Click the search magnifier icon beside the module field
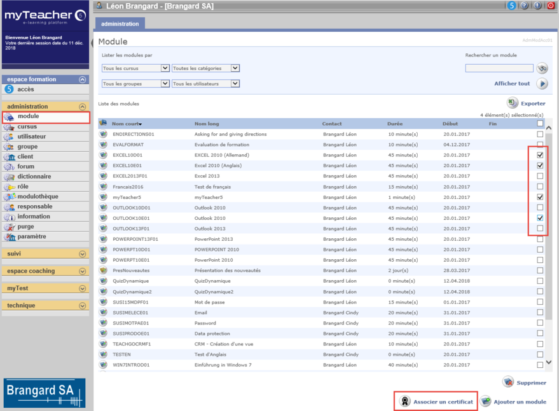The image size is (559, 411). [542, 69]
